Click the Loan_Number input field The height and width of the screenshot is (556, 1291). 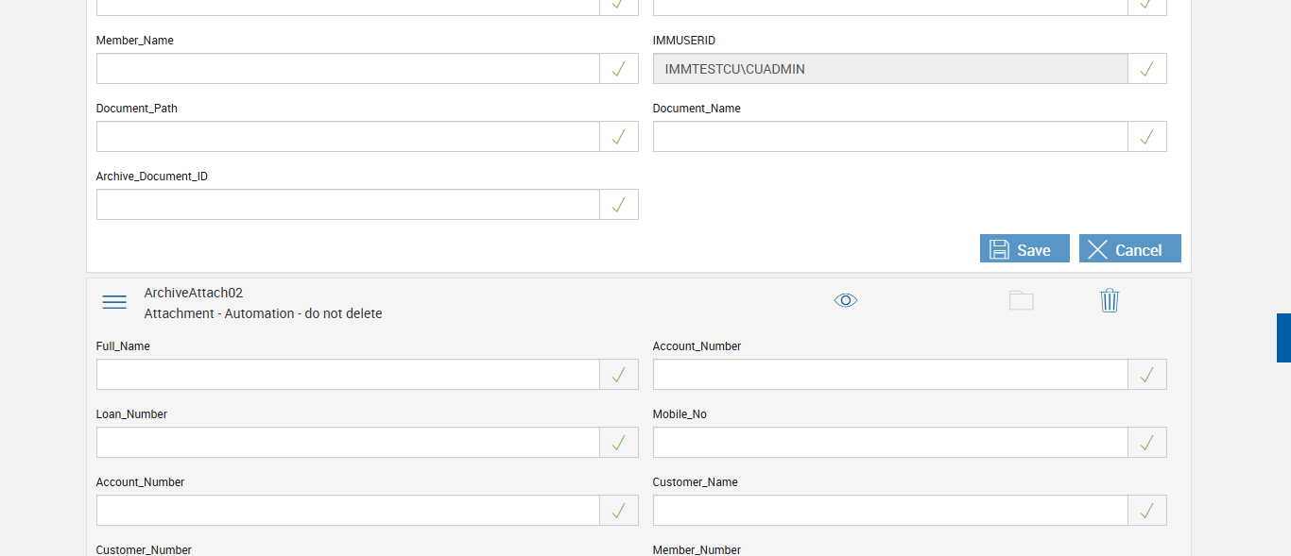tap(348, 443)
